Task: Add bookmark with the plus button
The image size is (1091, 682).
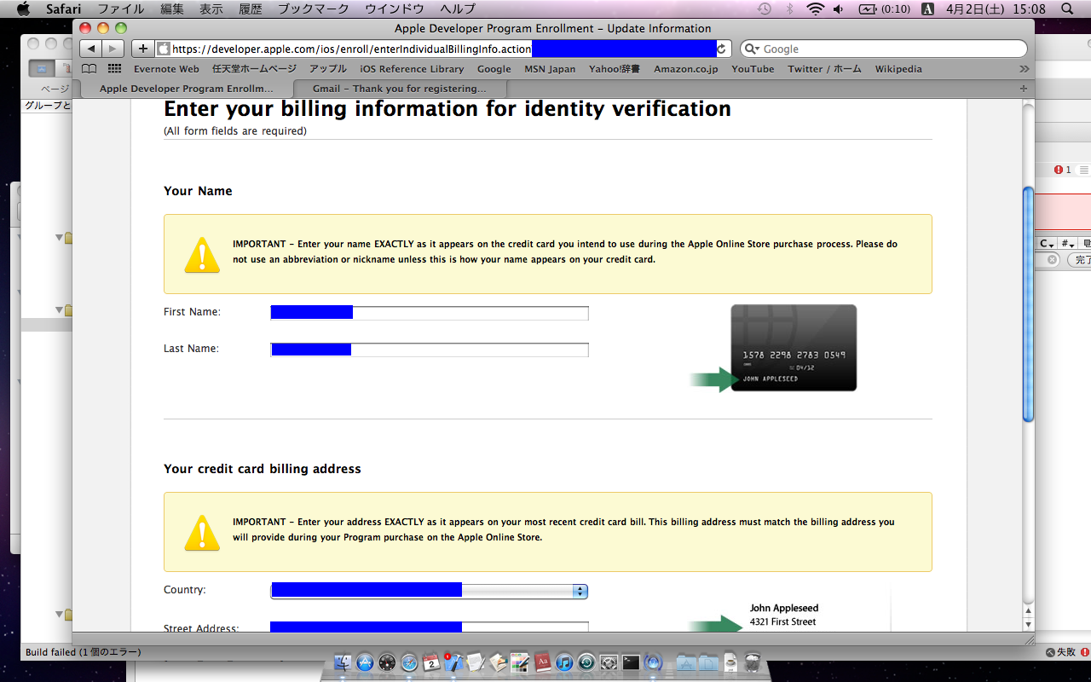Action: coord(143,49)
